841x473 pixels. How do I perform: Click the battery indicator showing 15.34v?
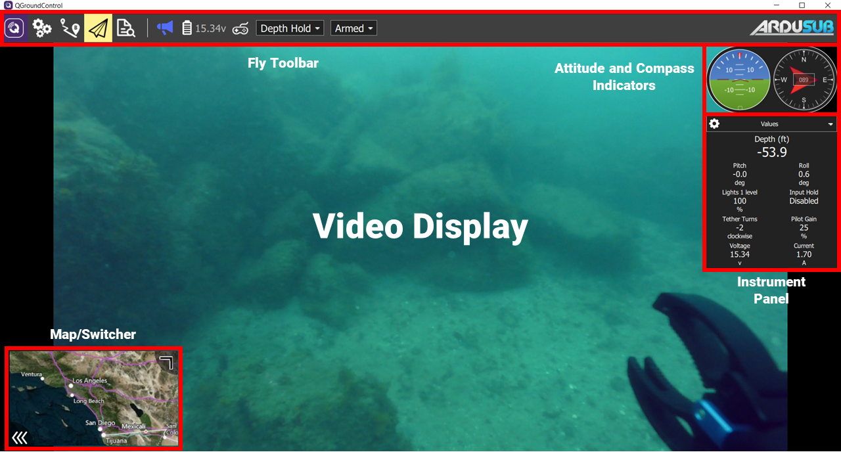204,28
